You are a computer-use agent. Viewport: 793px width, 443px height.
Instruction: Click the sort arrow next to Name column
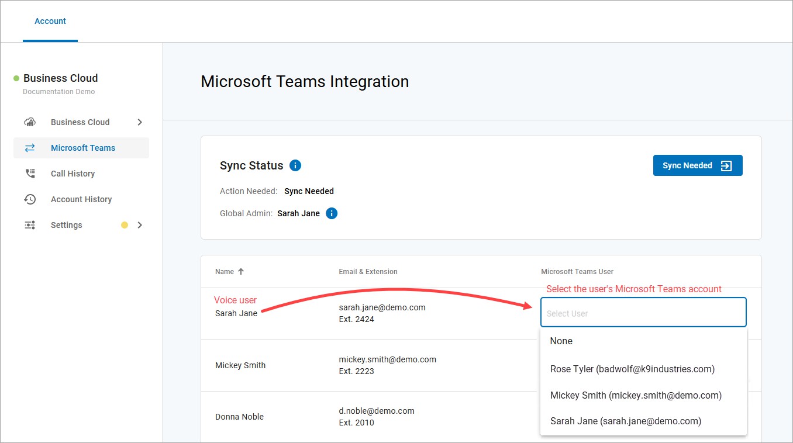(x=241, y=272)
